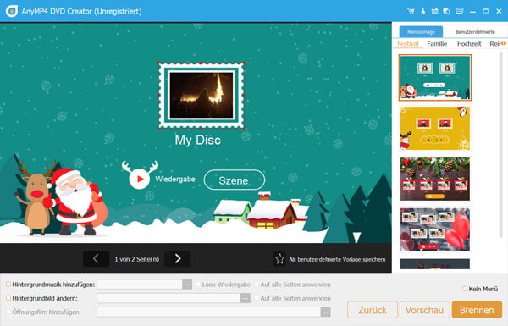The width and height of the screenshot is (508, 326).
Task: Click the save project icon in title bar
Action: [434, 11]
